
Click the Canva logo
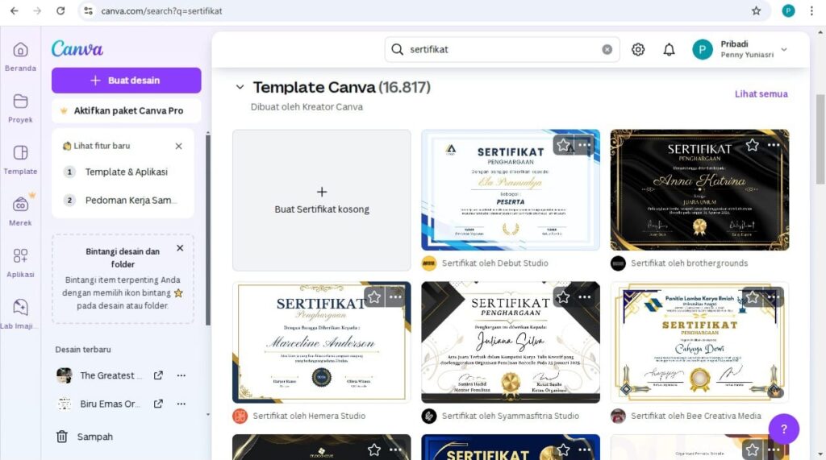pyautogui.click(x=77, y=49)
